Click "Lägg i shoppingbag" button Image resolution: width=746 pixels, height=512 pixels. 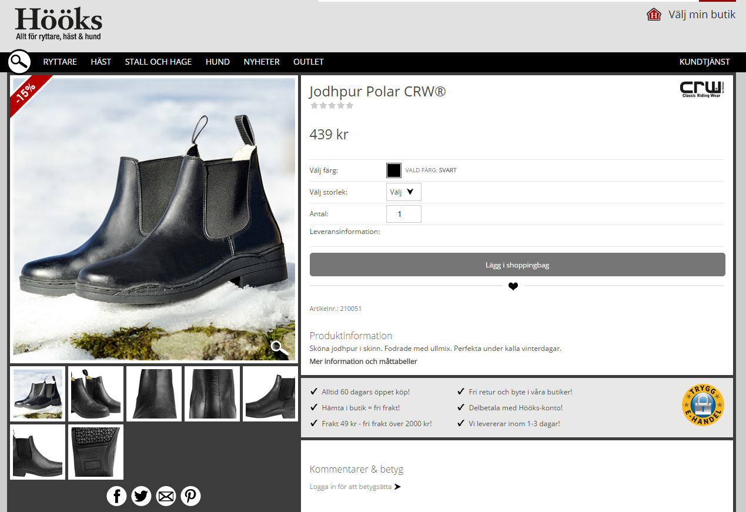pos(517,265)
